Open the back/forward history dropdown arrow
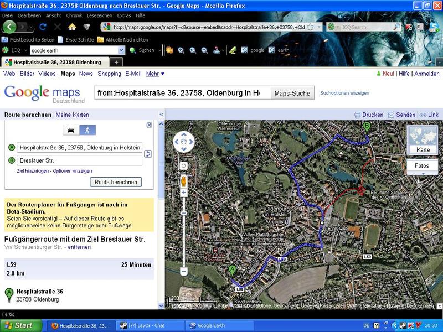This screenshot has height=332, width=443. pos(31,27)
